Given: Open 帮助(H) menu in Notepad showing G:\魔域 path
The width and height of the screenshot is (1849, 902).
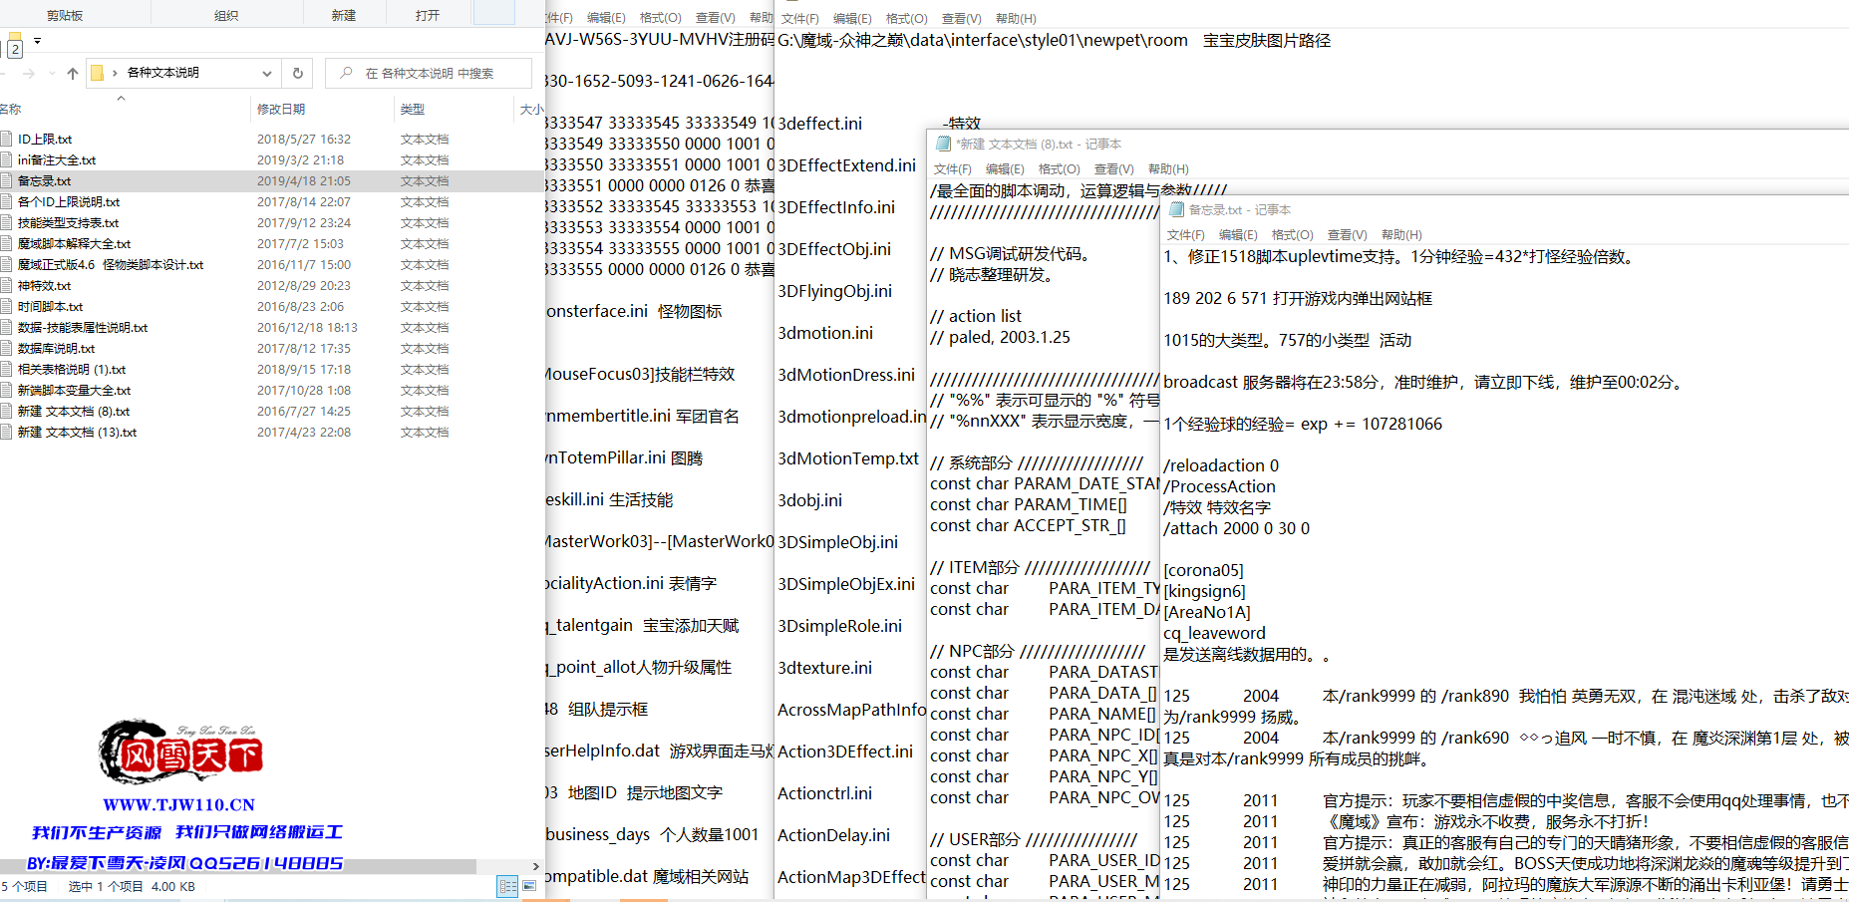Looking at the screenshot, I should [1016, 19].
